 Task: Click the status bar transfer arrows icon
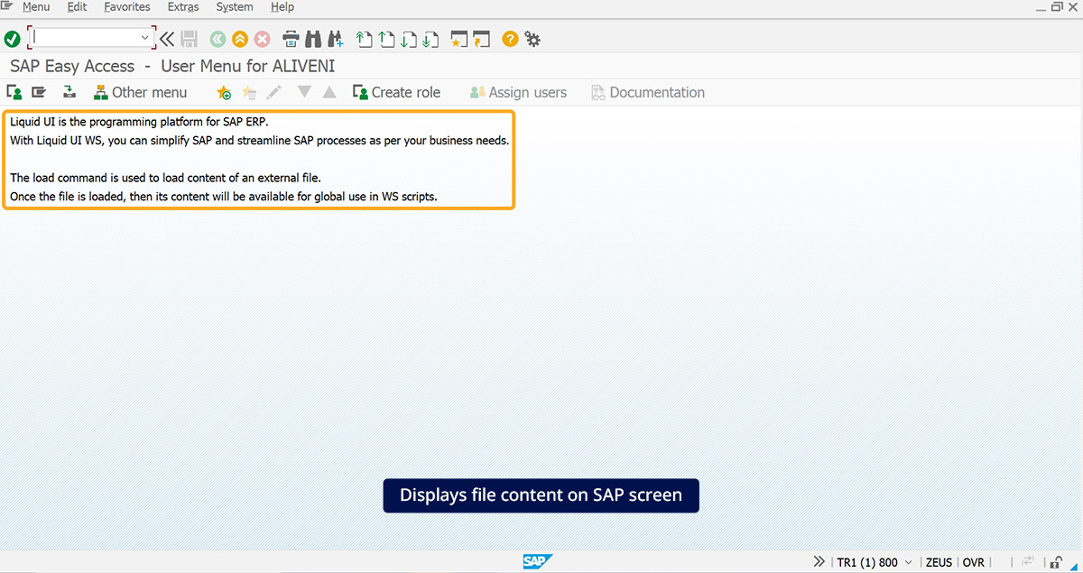pyautogui.click(x=1027, y=561)
